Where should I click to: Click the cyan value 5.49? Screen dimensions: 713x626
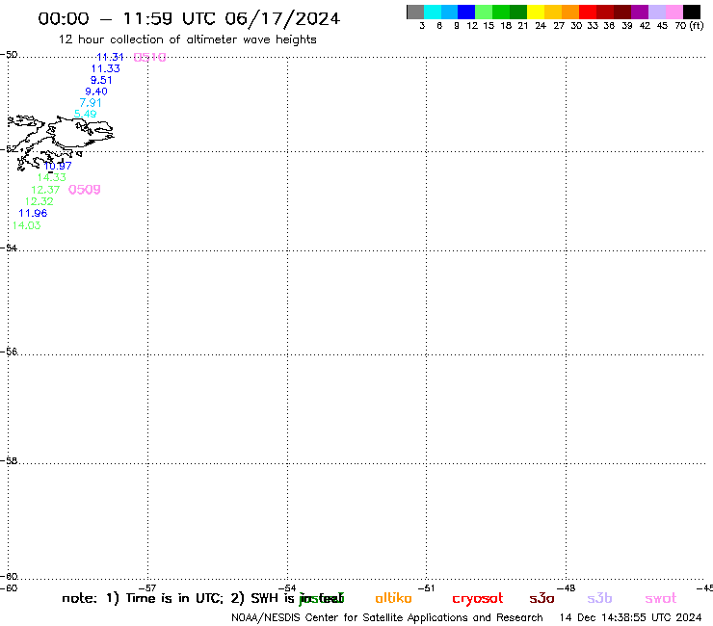point(86,114)
